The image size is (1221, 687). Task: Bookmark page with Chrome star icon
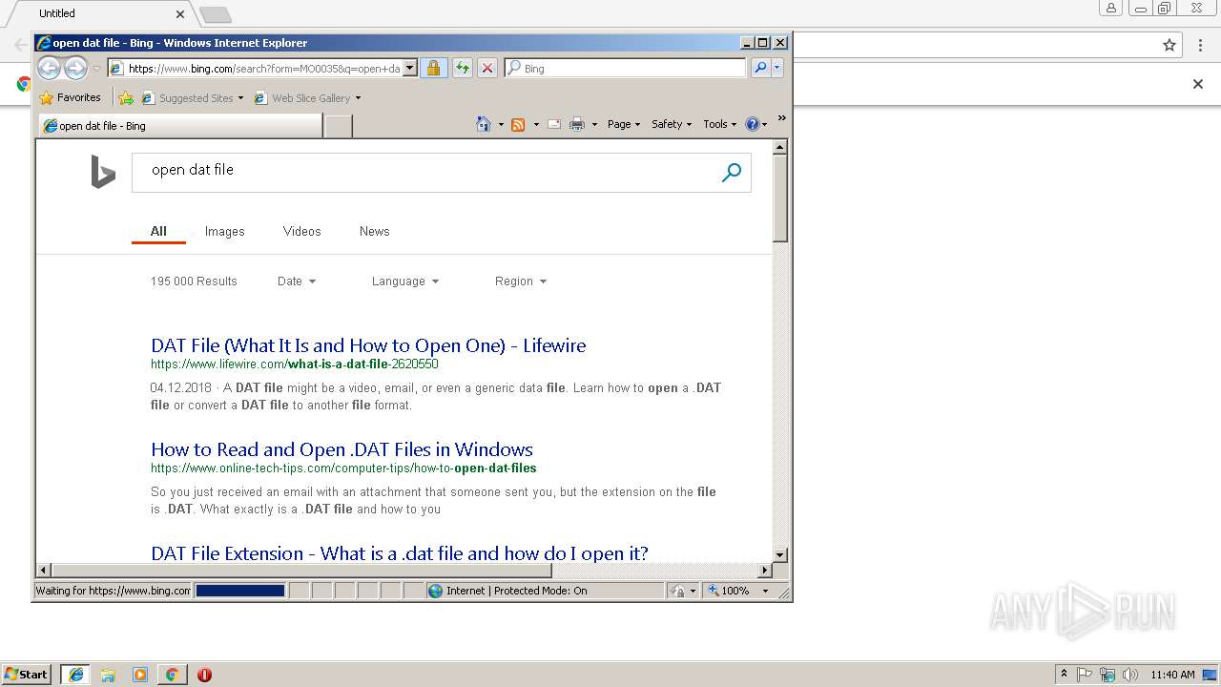click(x=1169, y=45)
